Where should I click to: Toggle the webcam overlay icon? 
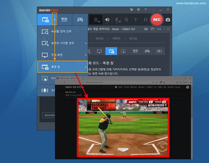tap(96, 20)
